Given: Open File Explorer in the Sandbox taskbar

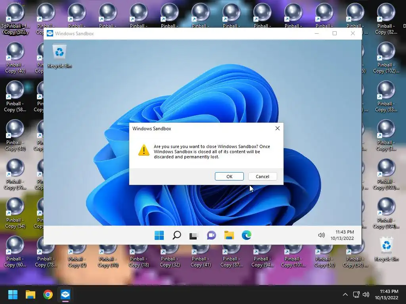Looking at the screenshot, I should point(229,235).
